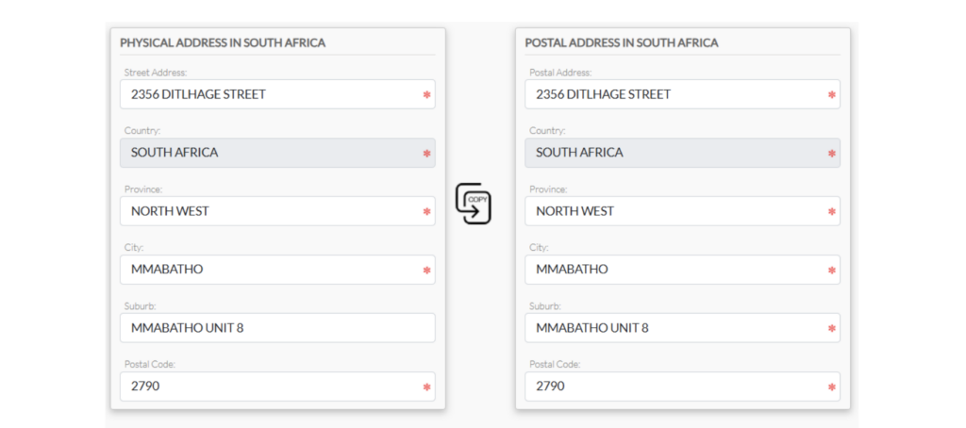Click the 'Suburb:' label in physical address panel

141,306
